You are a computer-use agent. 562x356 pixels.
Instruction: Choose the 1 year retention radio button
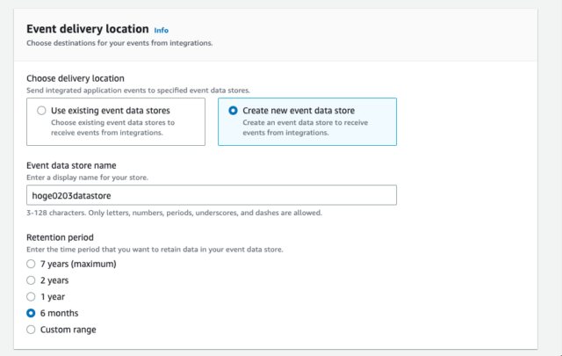tap(31, 297)
